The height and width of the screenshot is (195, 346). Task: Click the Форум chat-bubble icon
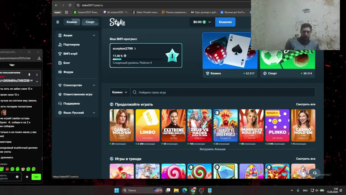point(60,72)
